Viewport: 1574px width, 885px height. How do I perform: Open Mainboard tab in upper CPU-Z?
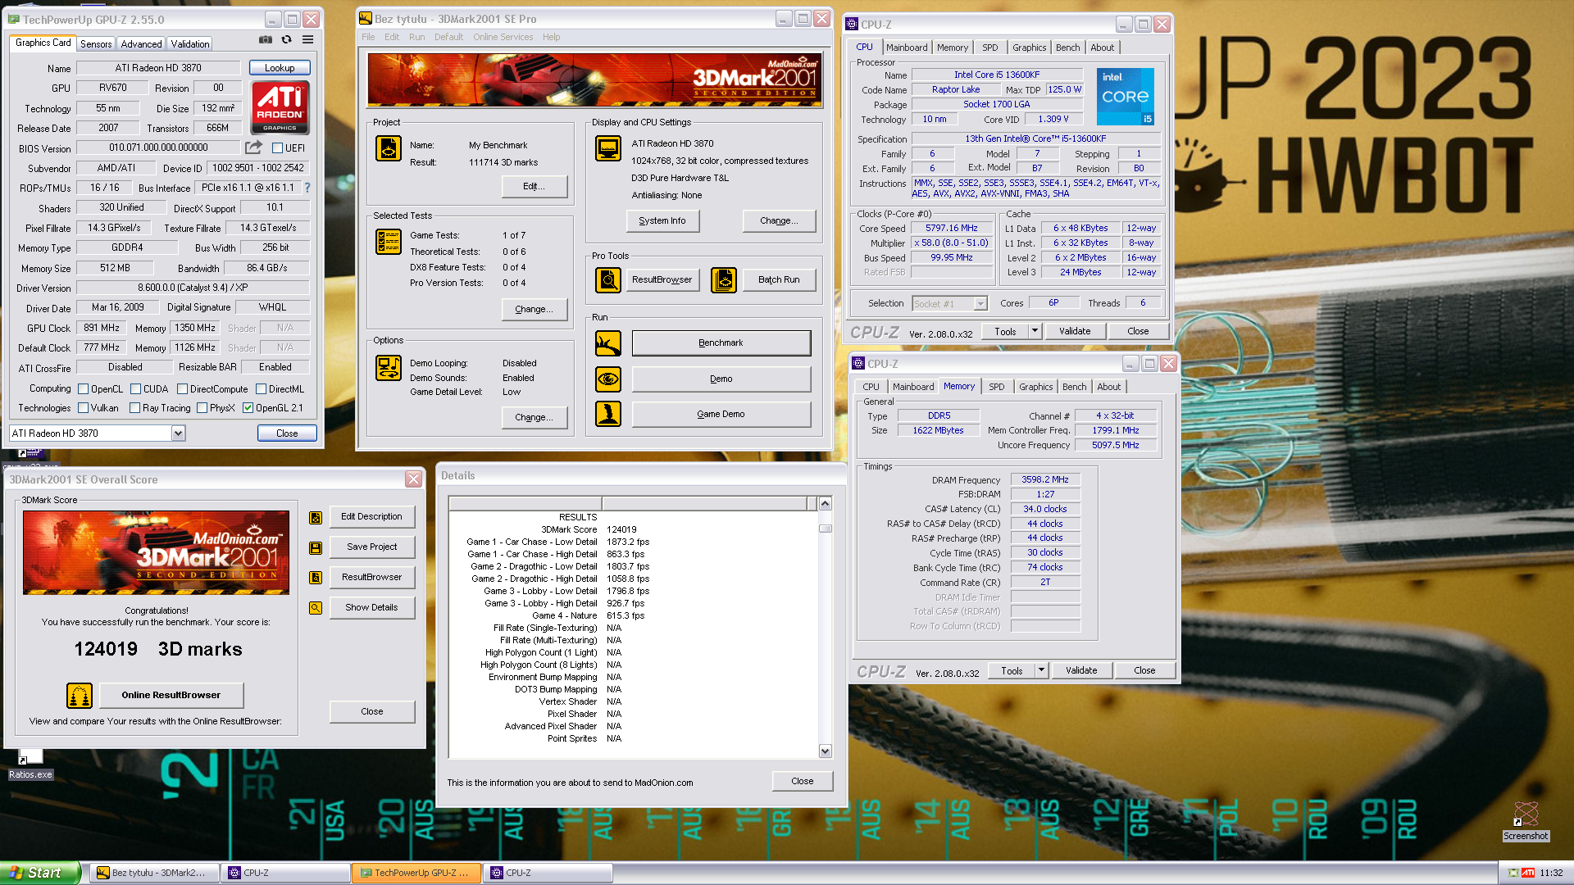pos(907,48)
